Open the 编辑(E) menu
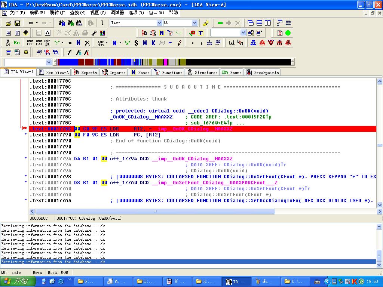Viewport: 383px width, 287px height. 37,12
